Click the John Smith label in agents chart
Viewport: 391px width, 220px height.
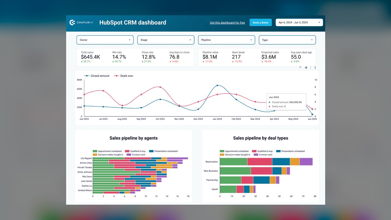point(87,181)
